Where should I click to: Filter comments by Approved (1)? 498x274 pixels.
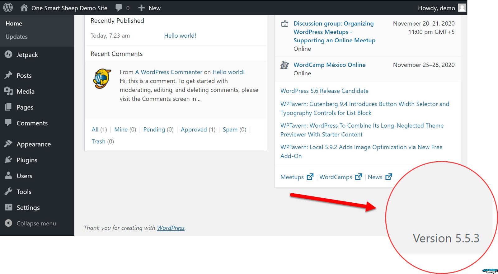(x=198, y=130)
